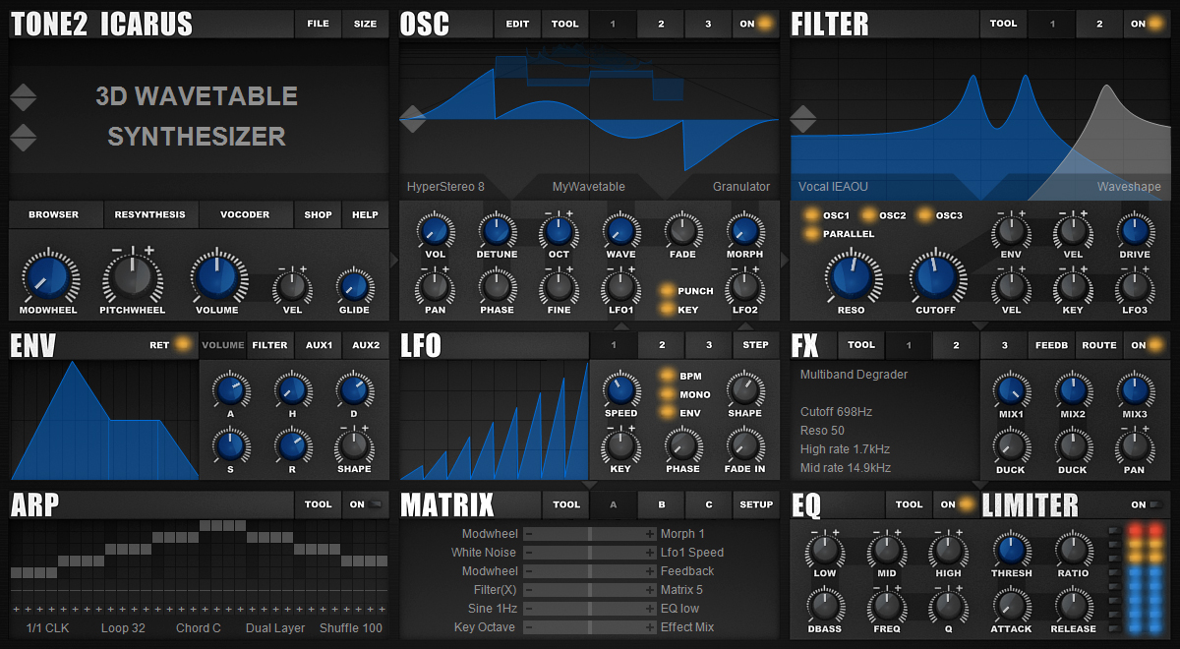Toggle the LFO MONO option
Screen dimensions: 1180x649
point(686,394)
